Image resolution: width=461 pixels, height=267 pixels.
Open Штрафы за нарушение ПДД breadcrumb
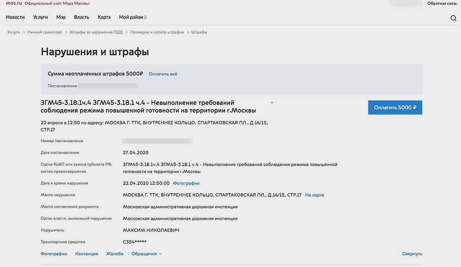(96, 32)
